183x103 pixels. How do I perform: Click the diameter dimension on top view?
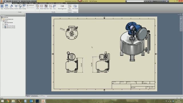tap(62, 29)
